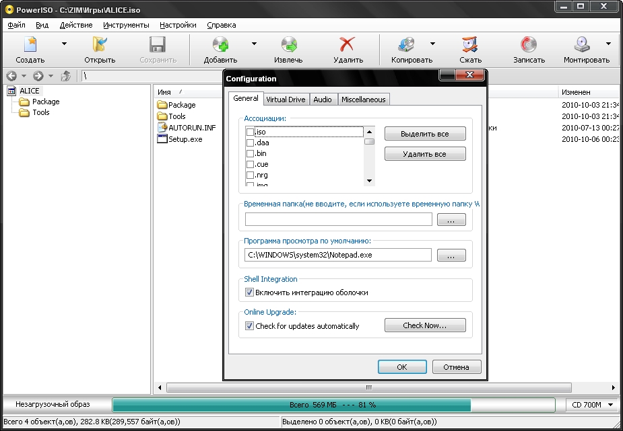Click default viewer Notepad.exe path field

(338, 255)
